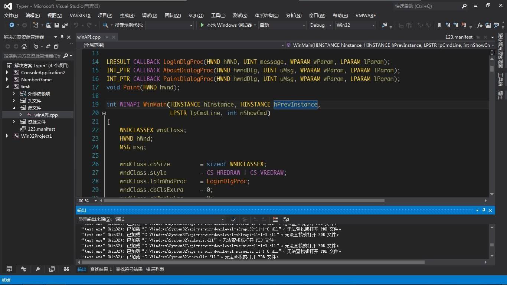507x285 pixels.
Task: Open VASSISTX menu
Action: pos(80,15)
